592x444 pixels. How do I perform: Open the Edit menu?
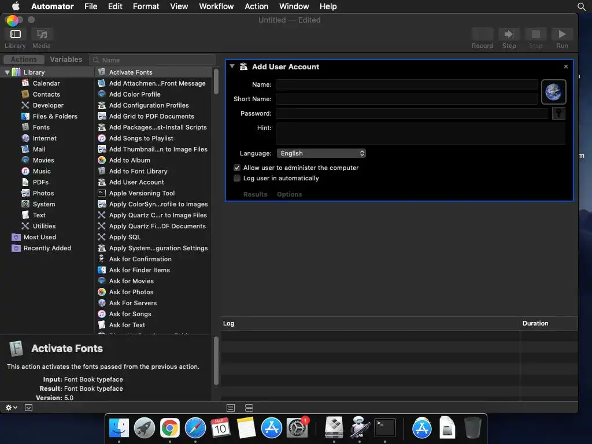click(115, 6)
